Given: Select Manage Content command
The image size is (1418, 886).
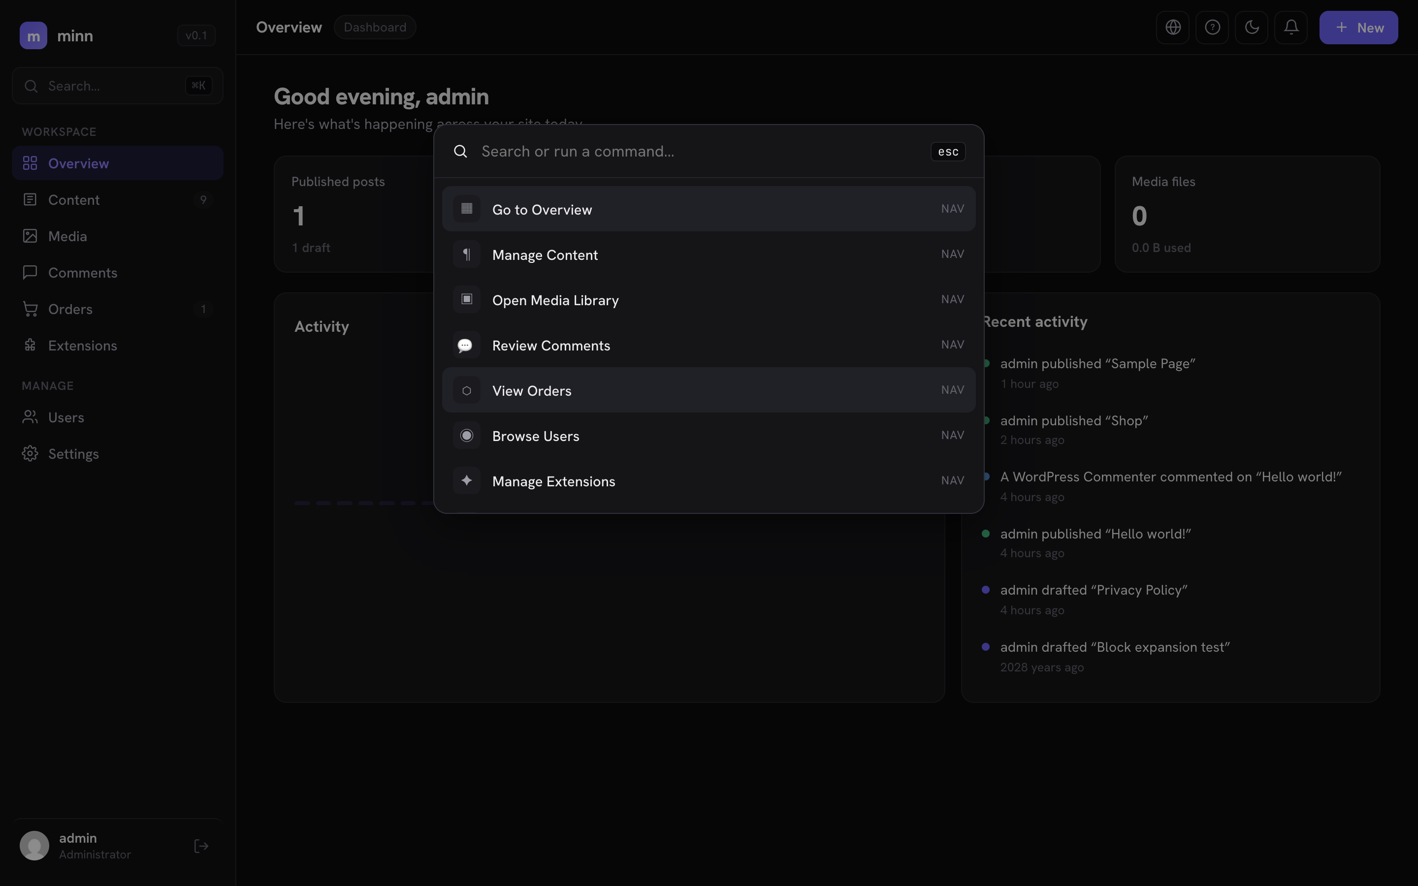Looking at the screenshot, I should [709, 254].
